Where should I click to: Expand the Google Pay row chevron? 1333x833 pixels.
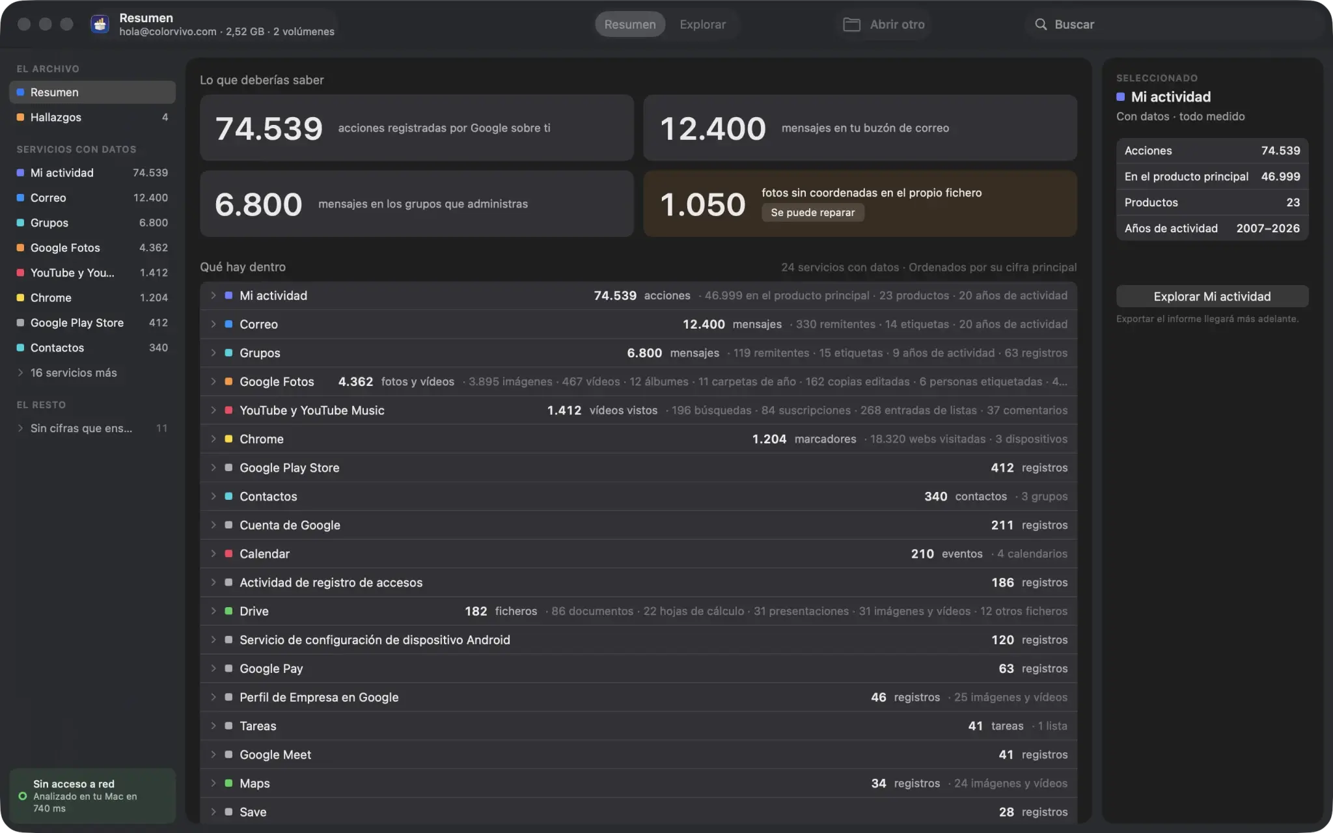[213, 668]
